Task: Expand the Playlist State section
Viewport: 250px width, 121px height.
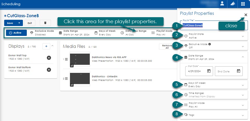Action: (x=242, y=36)
